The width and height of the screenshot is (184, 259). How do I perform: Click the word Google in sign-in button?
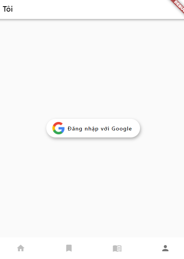122,129
